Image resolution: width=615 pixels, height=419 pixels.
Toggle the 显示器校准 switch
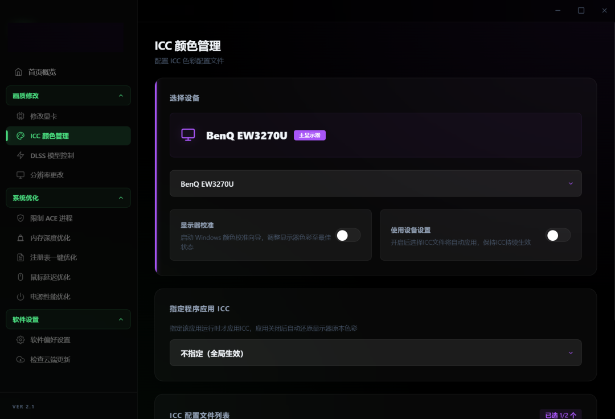(x=347, y=235)
